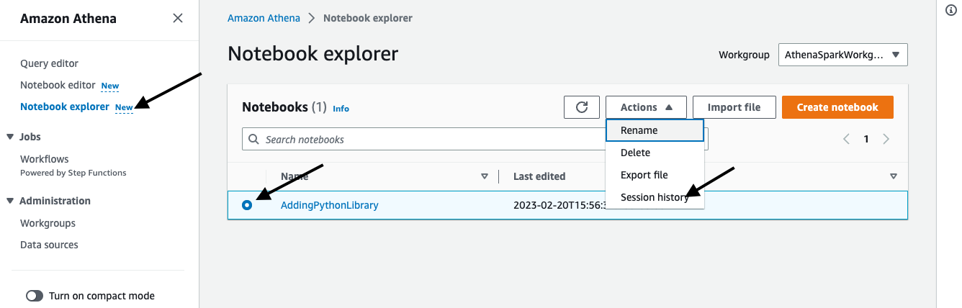Open the AddingPythonLibrary notebook link

tap(329, 205)
